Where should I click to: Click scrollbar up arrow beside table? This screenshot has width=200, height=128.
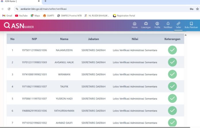186,35
